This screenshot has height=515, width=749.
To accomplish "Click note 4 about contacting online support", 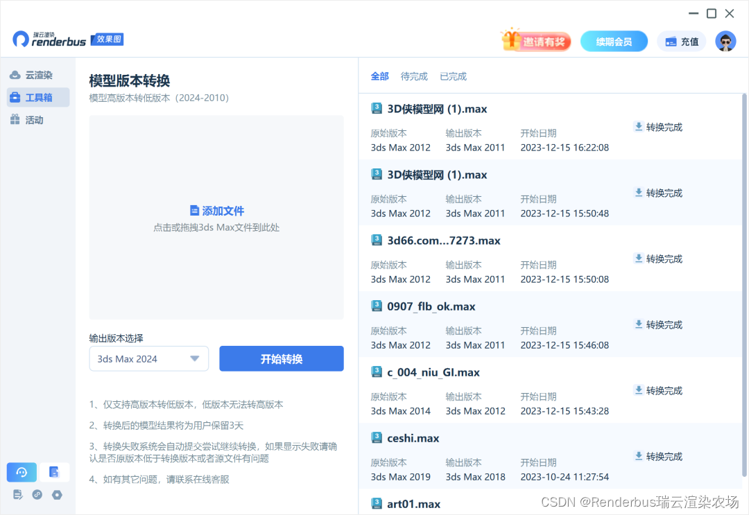I will pos(159,479).
